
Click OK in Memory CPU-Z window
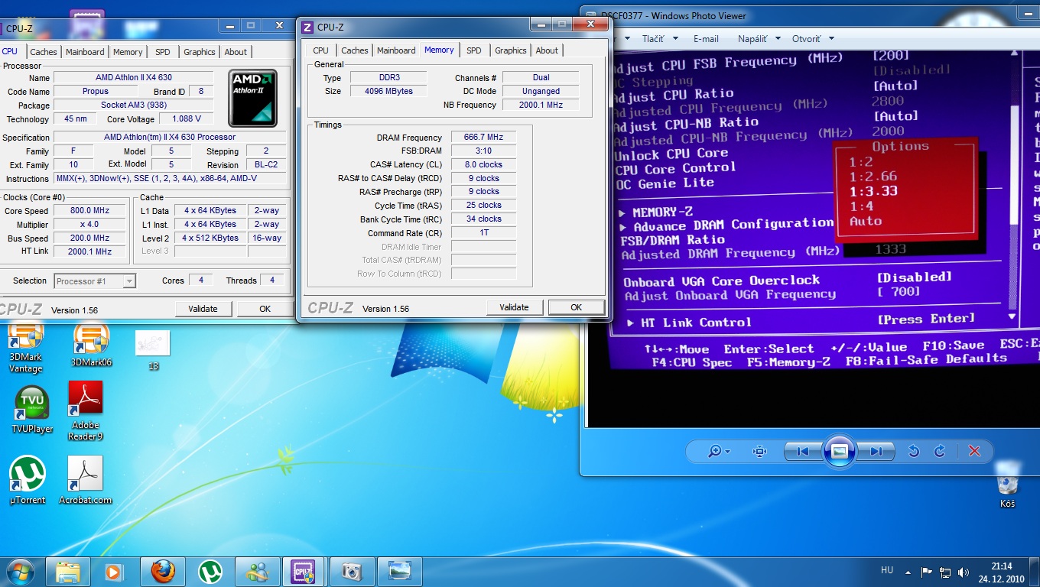(x=577, y=307)
